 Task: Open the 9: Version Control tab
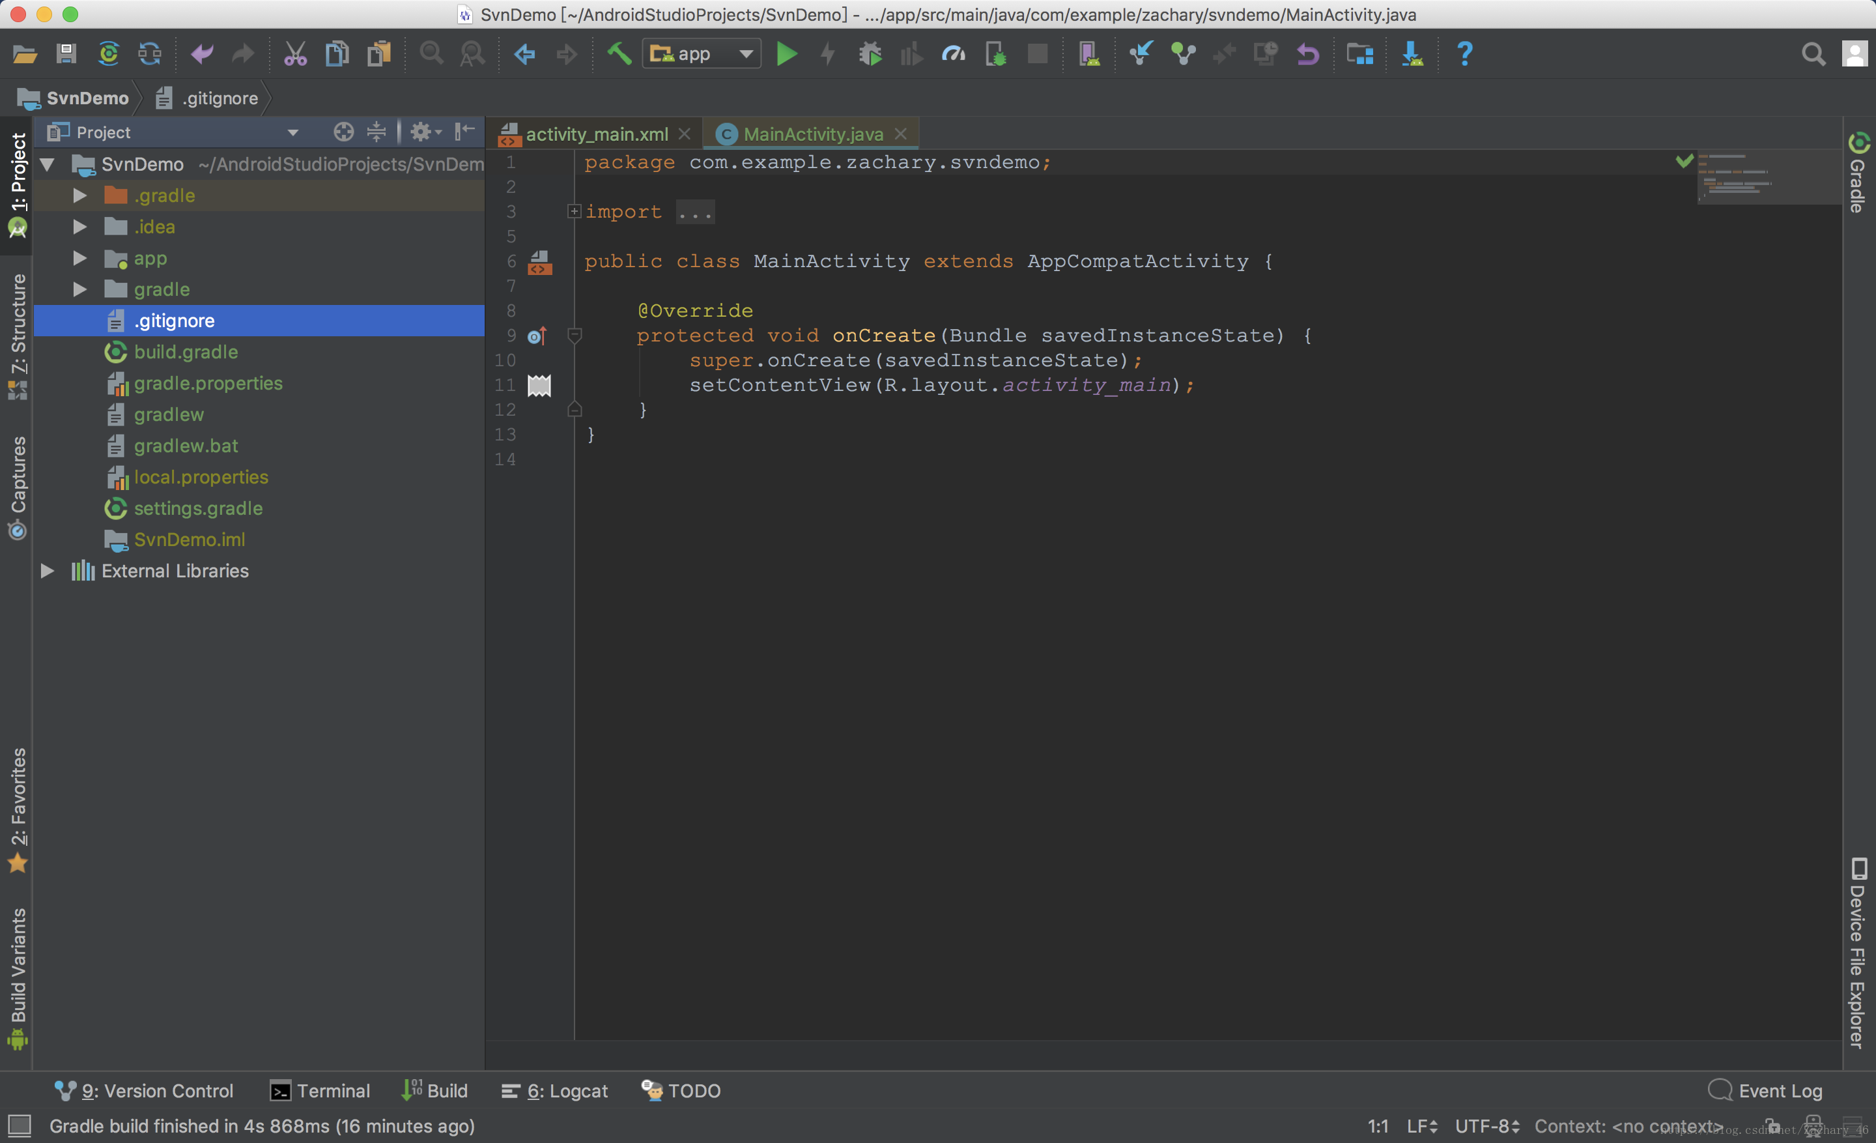[x=144, y=1090]
